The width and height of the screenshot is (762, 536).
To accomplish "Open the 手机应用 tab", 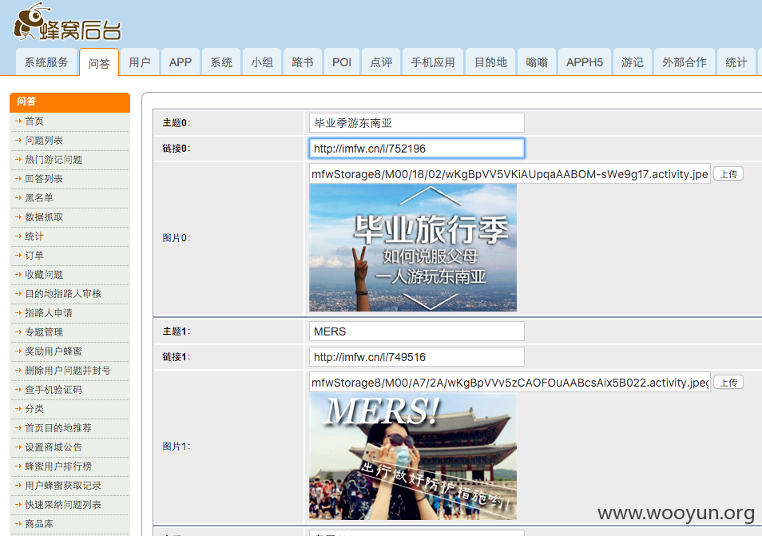I will [432, 62].
